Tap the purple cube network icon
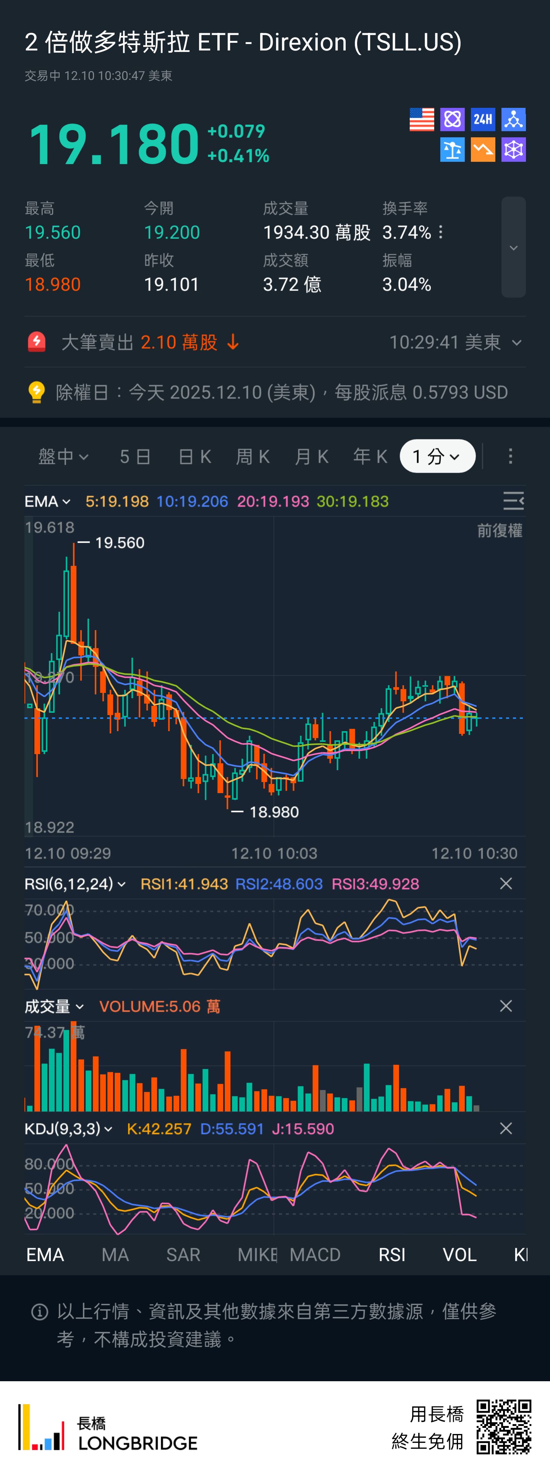The height and width of the screenshot is (1473, 550). 513,150
